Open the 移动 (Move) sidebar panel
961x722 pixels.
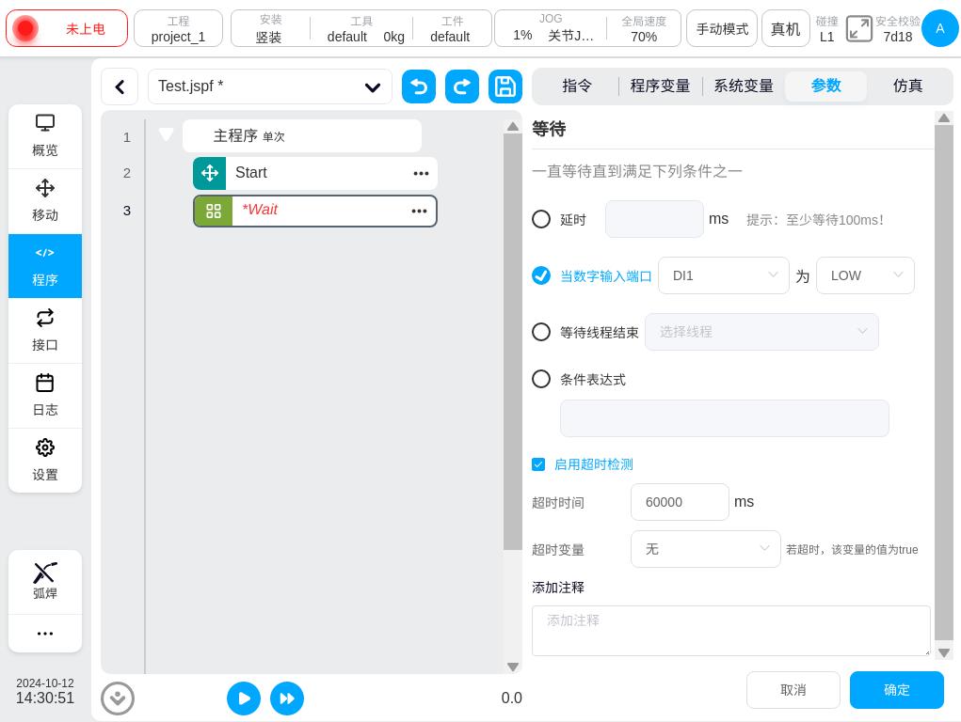[45, 200]
